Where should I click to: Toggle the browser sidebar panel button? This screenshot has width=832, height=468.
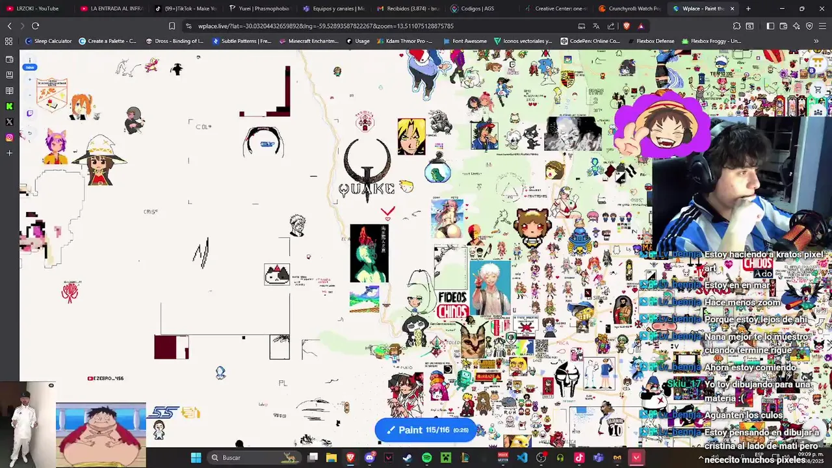(770, 26)
